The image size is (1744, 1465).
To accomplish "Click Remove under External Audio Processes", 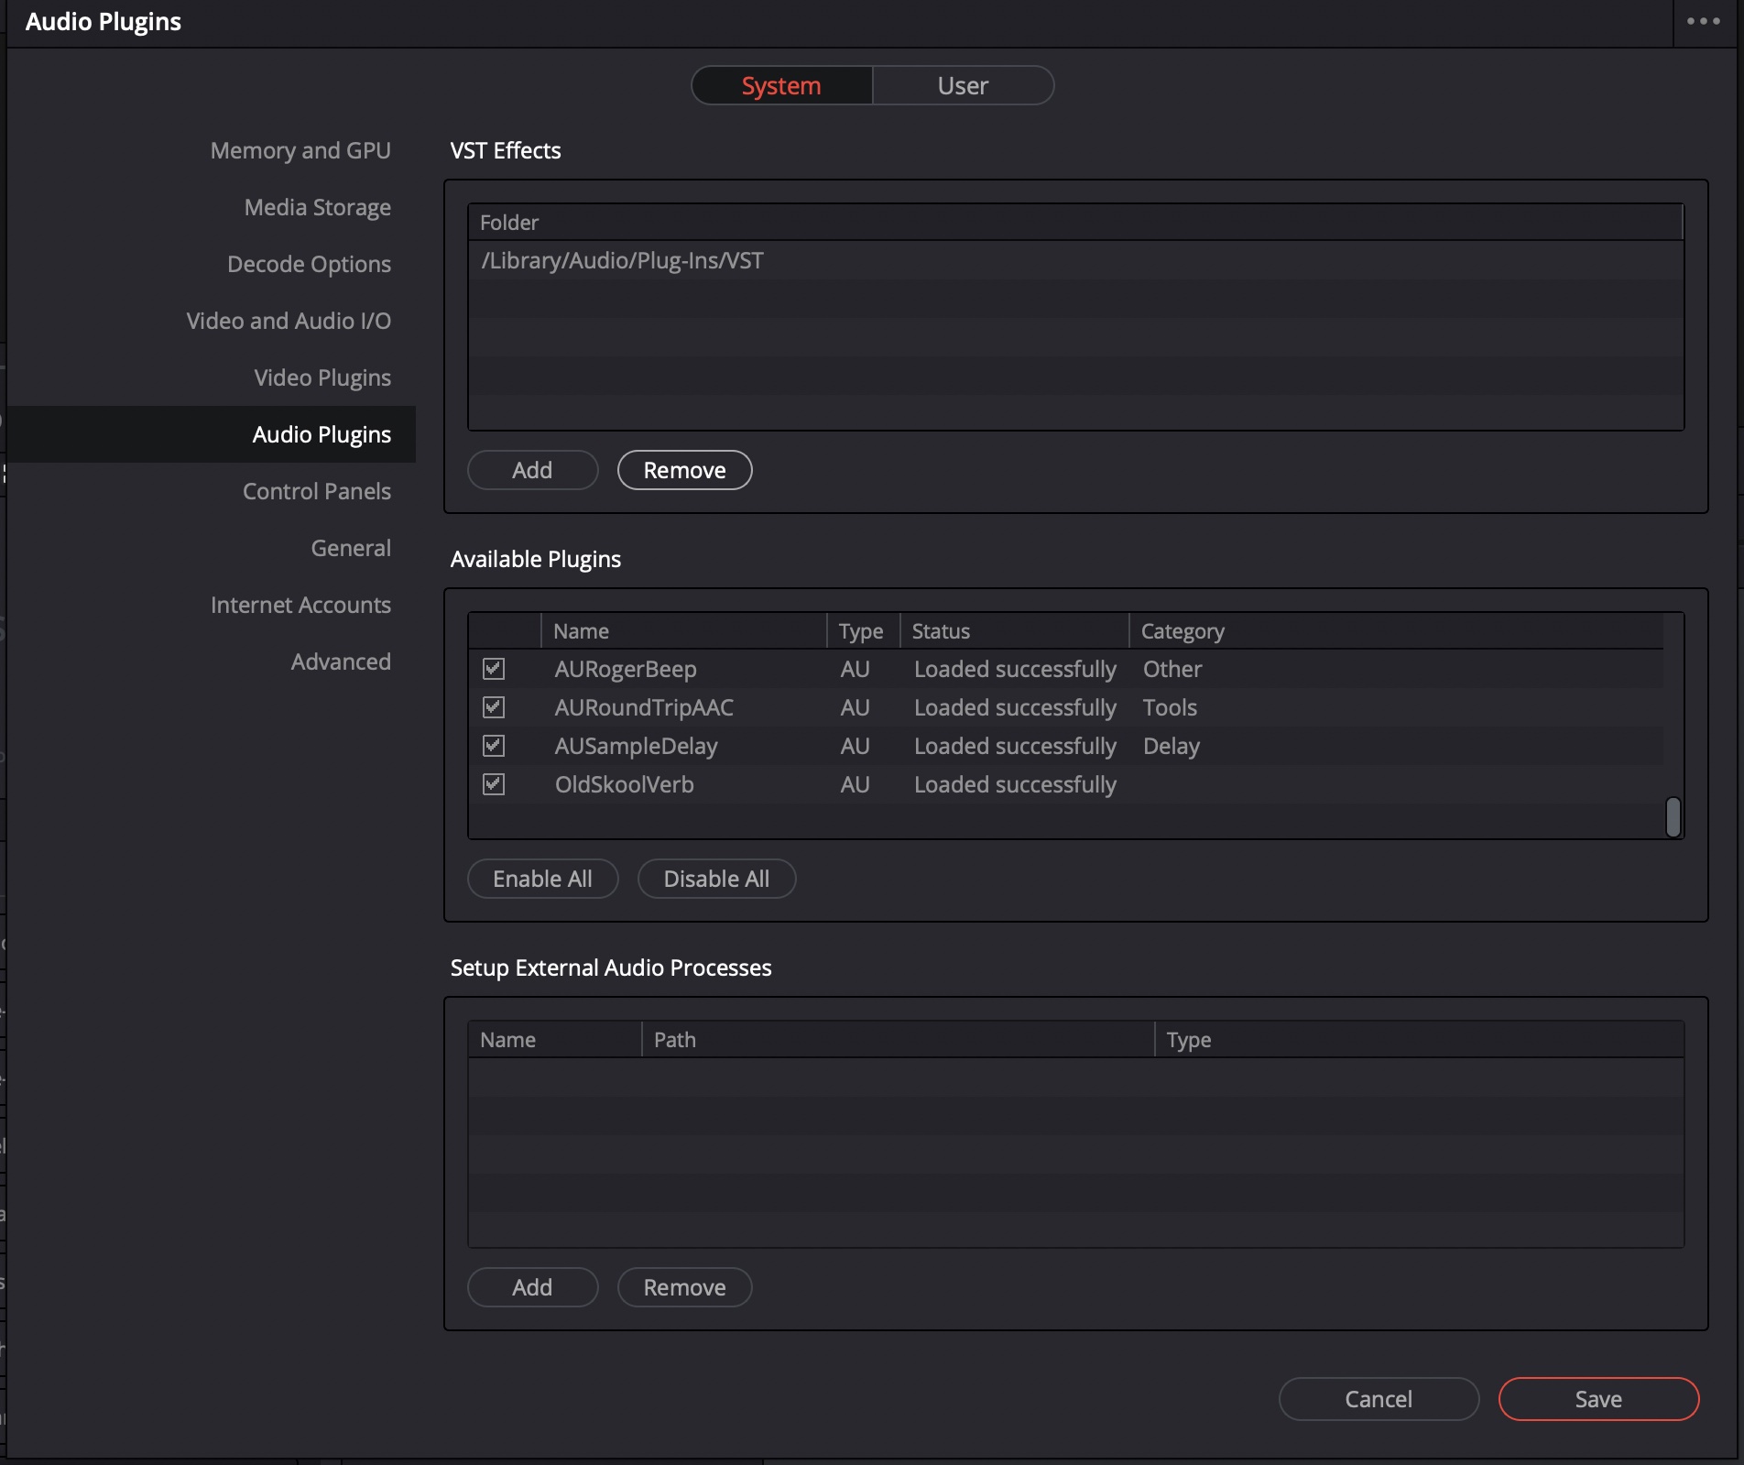I will click(684, 1287).
